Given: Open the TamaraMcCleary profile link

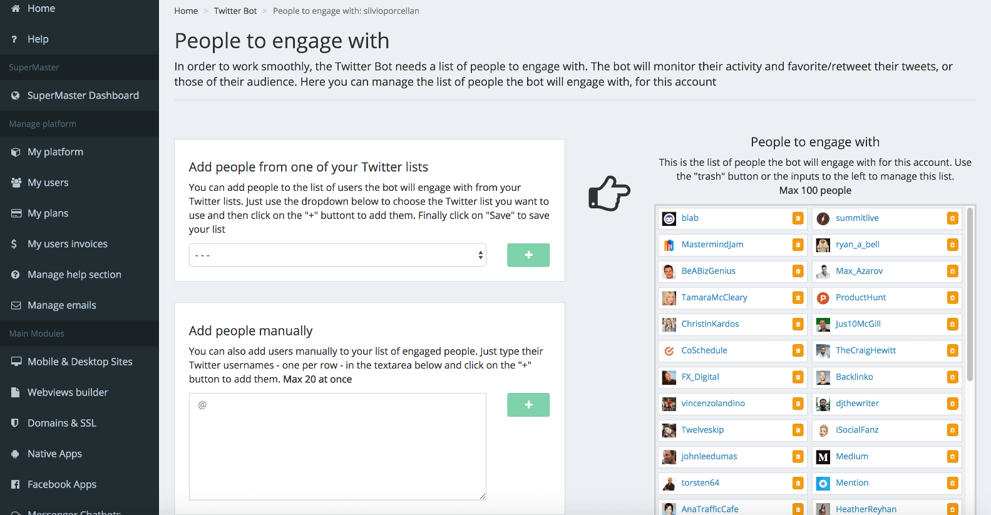Looking at the screenshot, I should pos(714,298).
